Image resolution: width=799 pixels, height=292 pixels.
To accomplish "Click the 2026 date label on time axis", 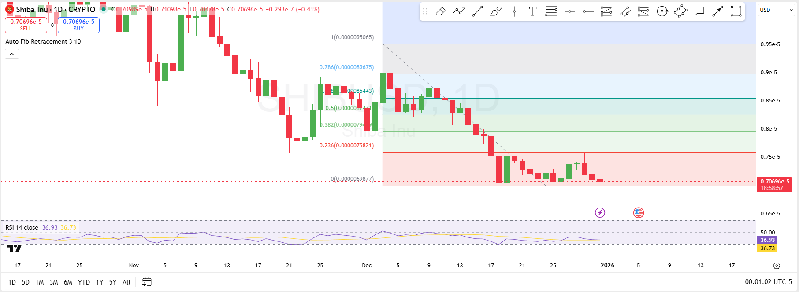I will point(607,265).
